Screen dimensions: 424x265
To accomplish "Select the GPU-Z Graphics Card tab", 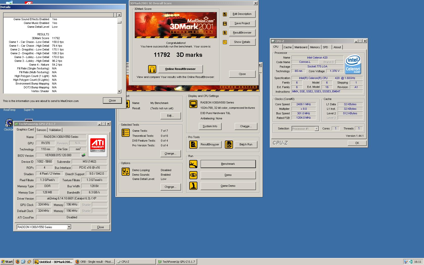I will 25,129.
